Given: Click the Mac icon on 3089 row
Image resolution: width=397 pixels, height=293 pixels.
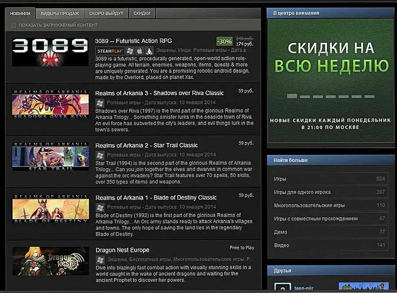Looking at the screenshot, I should pos(140,51).
